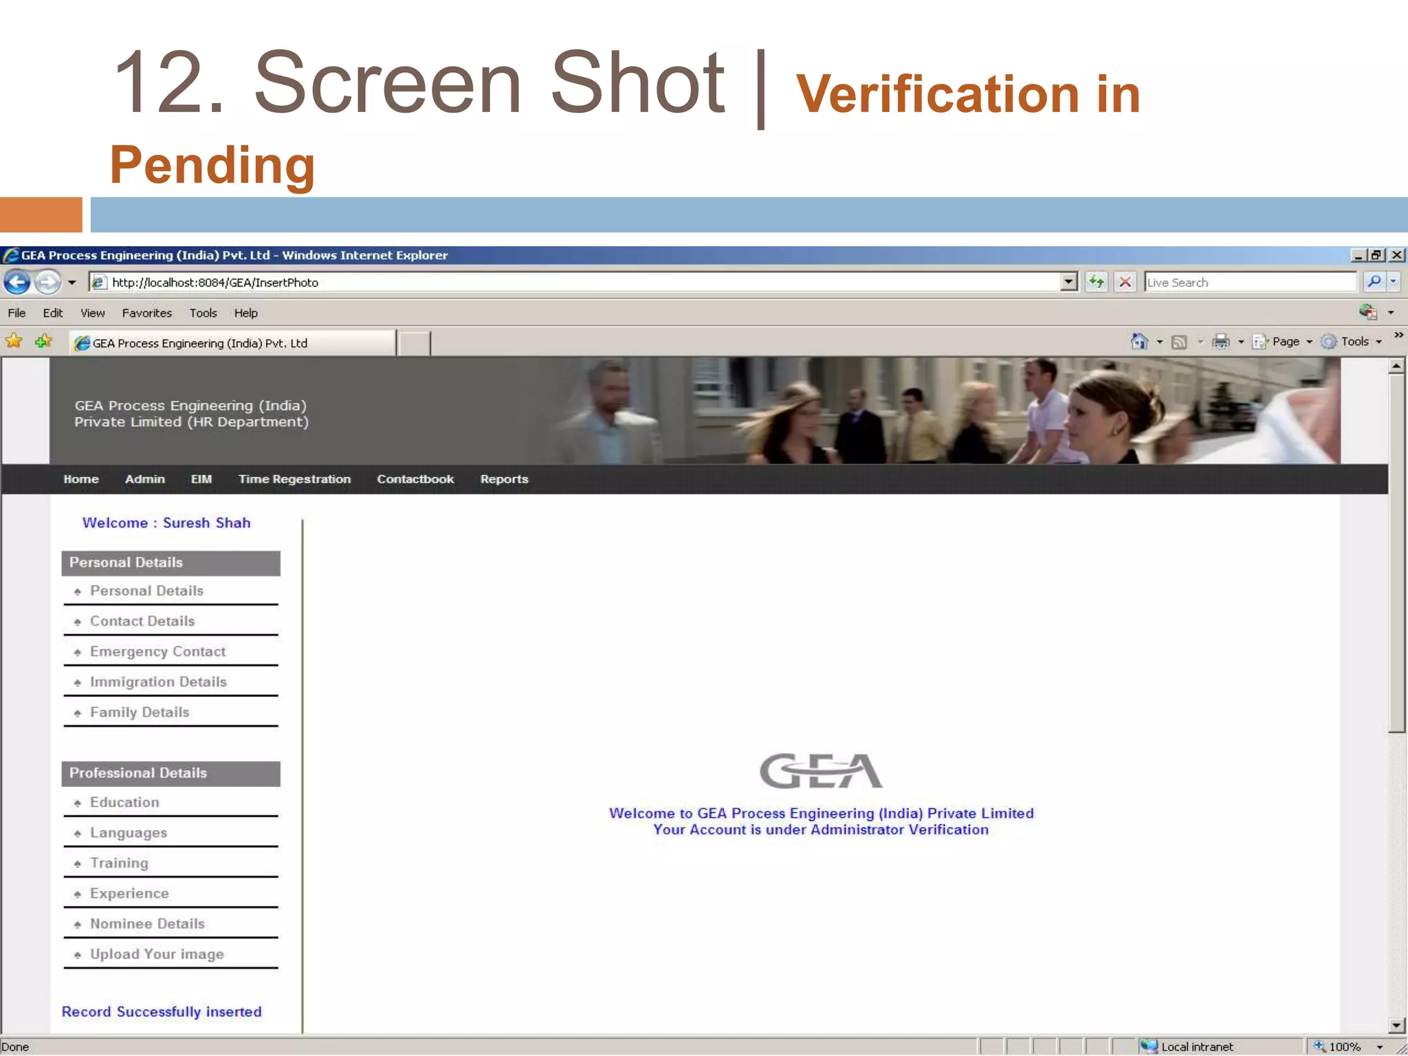Image resolution: width=1408 pixels, height=1056 pixels.
Task: Click Time Regestration in navigation
Action: coord(295,479)
